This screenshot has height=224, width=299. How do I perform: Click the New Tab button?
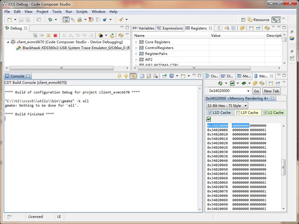click(x=271, y=91)
